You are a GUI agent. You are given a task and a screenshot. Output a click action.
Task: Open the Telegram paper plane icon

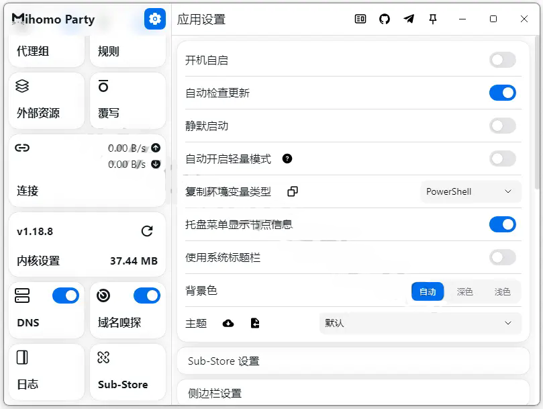(409, 19)
